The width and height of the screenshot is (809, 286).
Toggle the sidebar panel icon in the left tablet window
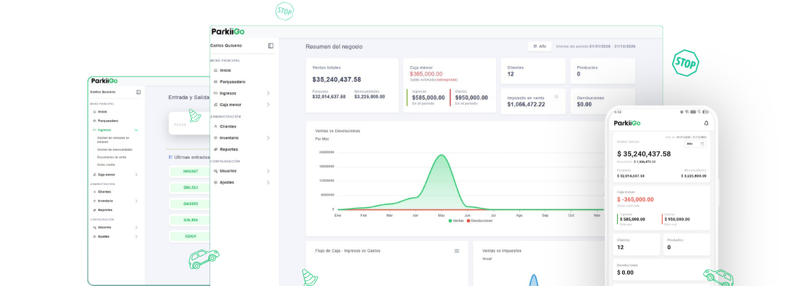(138, 92)
